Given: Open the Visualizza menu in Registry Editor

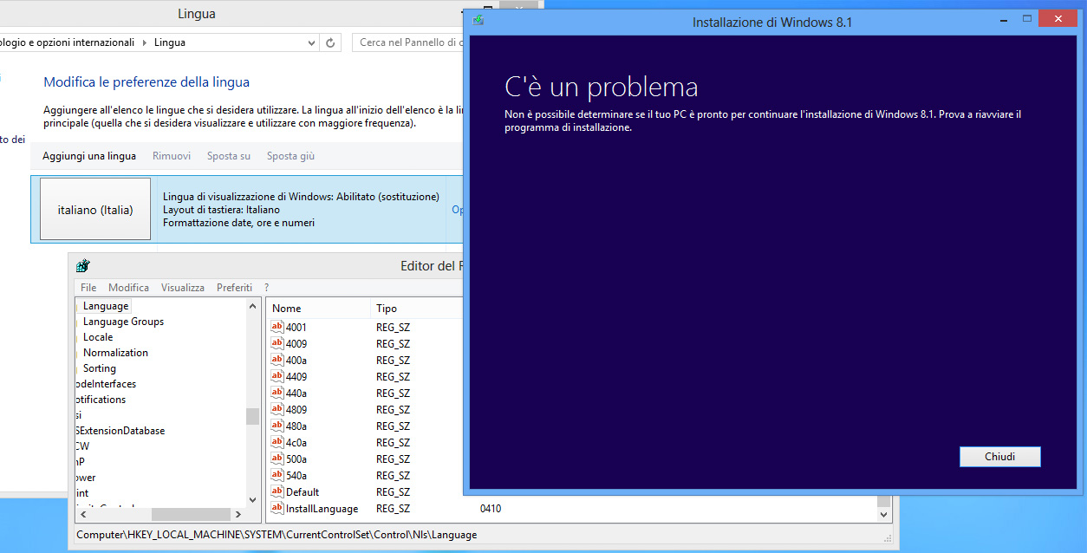Looking at the screenshot, I should (x=183, y=287).
